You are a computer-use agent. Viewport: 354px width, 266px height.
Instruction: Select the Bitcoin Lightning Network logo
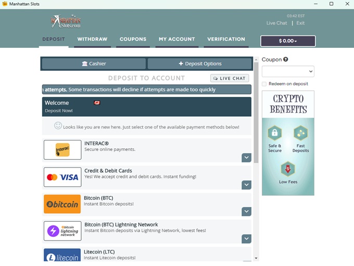(x=62, y=231)
